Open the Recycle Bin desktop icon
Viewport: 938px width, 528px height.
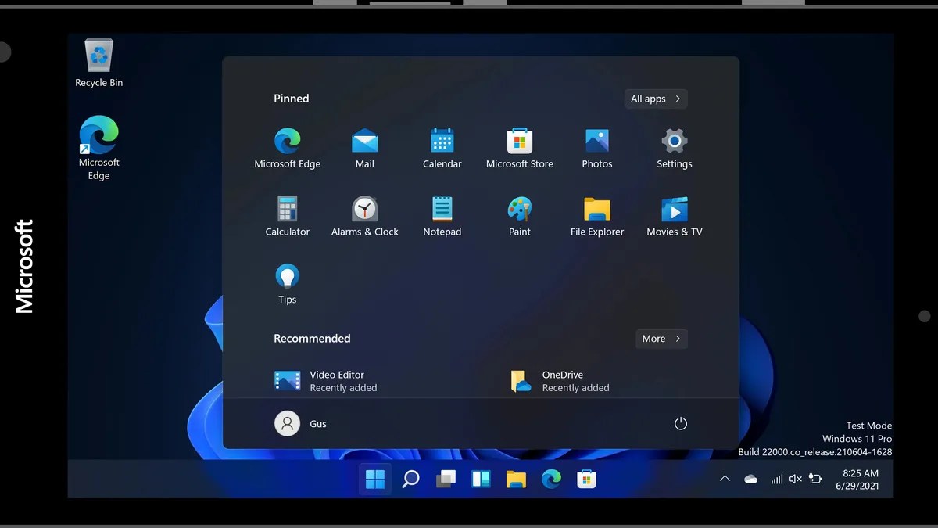[x=99, y=63]
